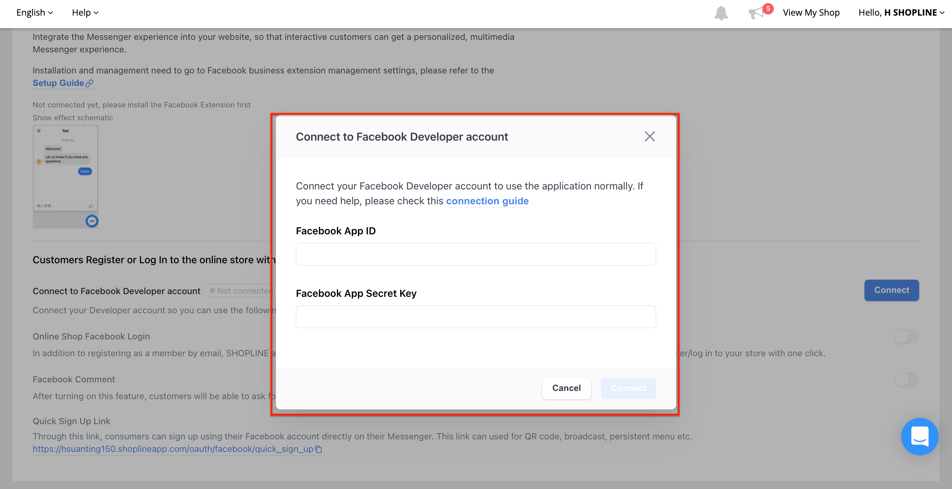This screenshot has width=952, height=489.
Task: Expand the Hello, H SHOPLINE account menu
Action: point(901,12)
